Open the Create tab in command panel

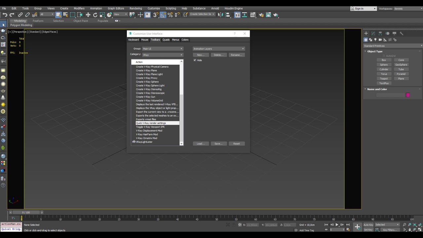(366, 33)
